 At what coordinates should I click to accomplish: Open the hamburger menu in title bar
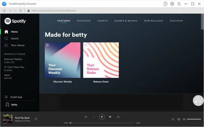[x=179, y=4]
